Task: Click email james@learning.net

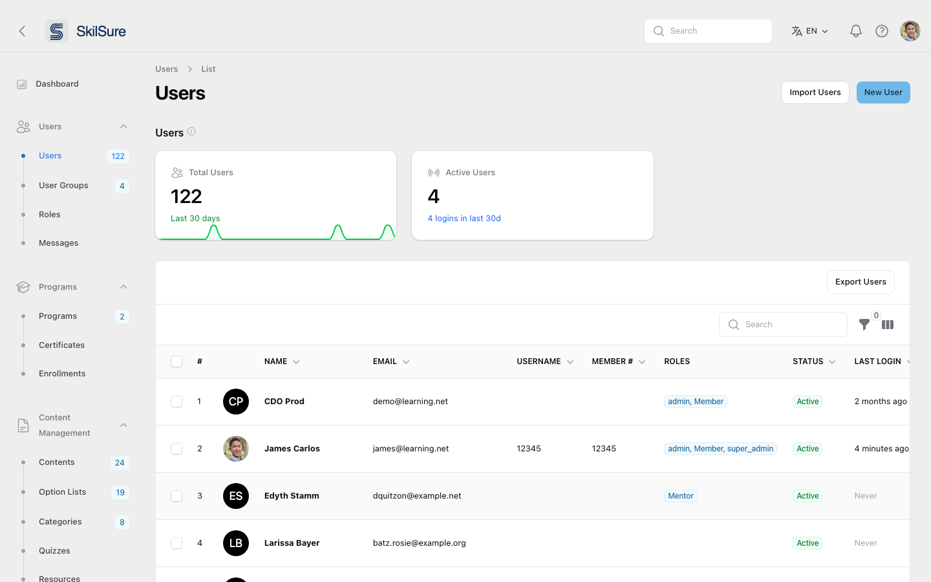Action: (x=411, y=449)
